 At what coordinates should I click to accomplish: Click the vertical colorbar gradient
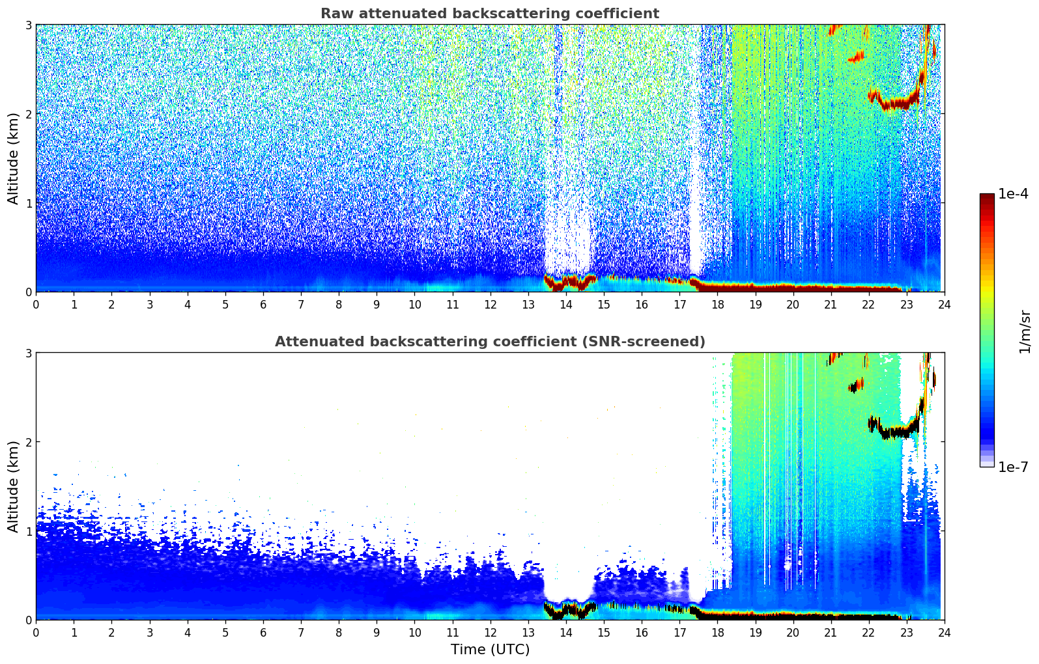coord(987,330)
